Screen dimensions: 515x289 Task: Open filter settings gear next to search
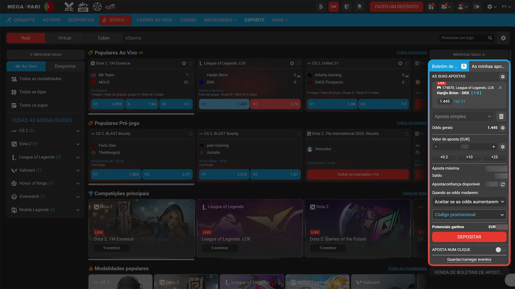click(x=503, y=38)
